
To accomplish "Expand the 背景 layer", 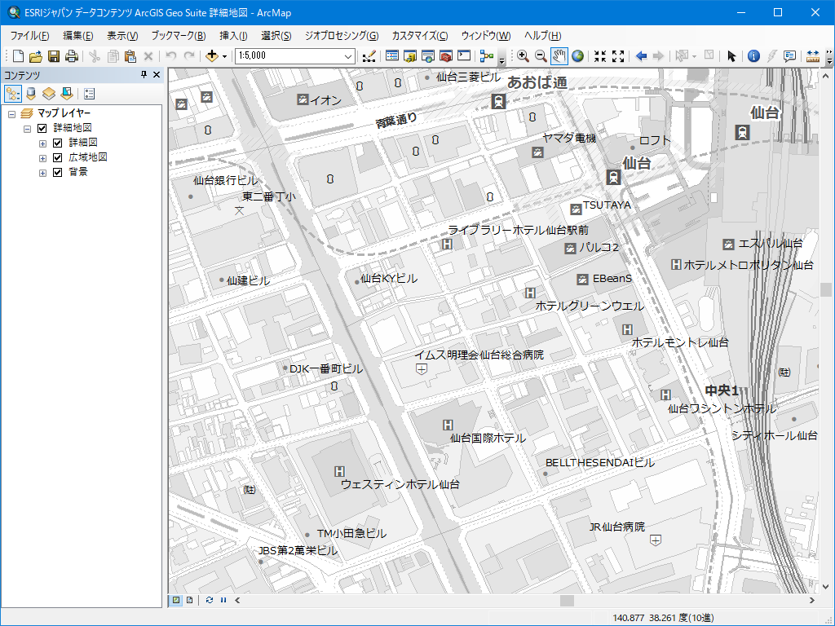I will point(42,173).
